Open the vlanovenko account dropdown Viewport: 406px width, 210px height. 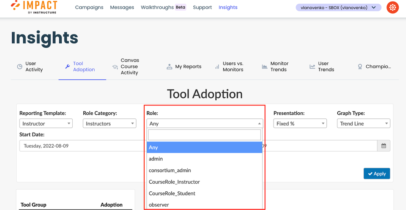338,7
